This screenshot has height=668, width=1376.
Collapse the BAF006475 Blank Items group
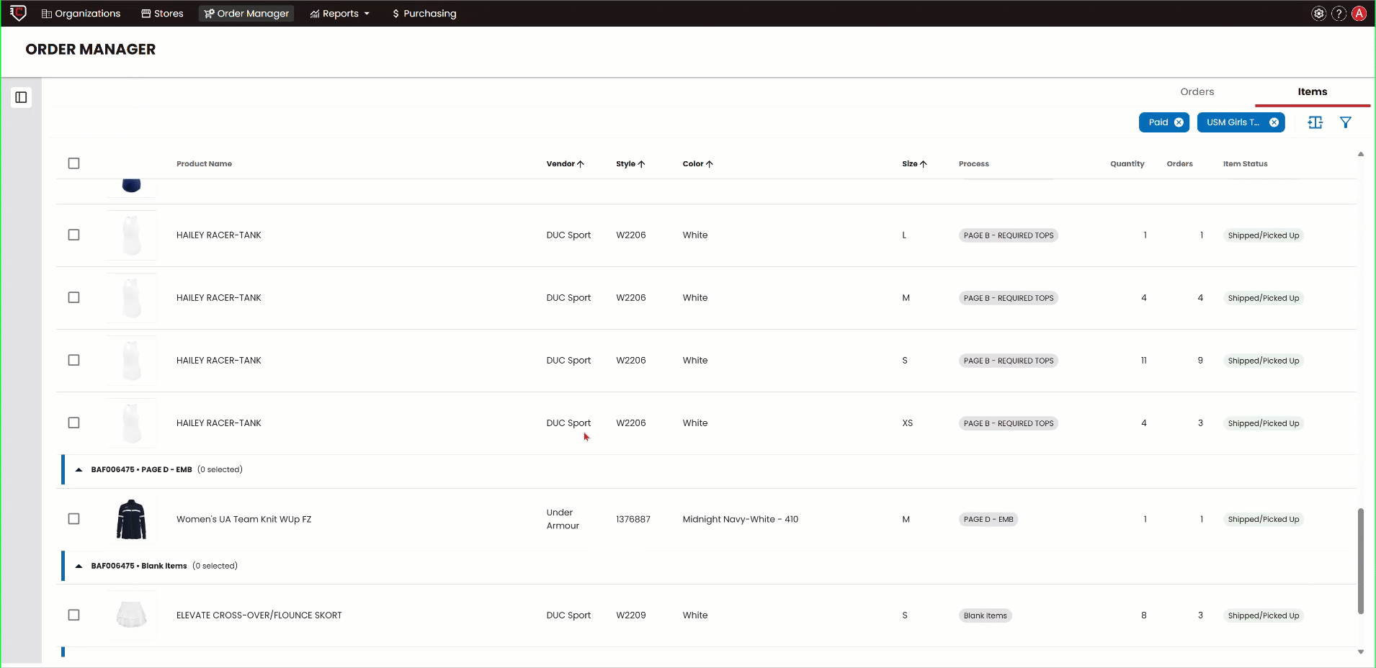point(79,567)
